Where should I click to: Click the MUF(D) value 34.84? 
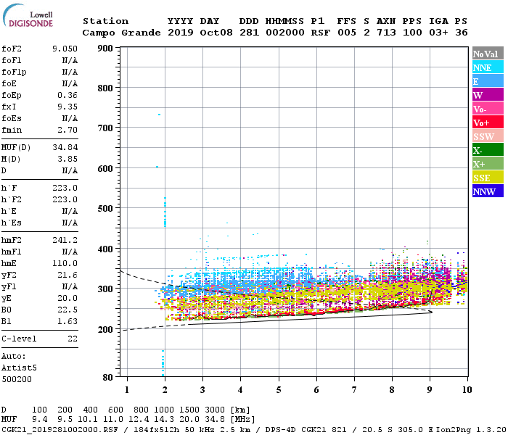point(65,148)
